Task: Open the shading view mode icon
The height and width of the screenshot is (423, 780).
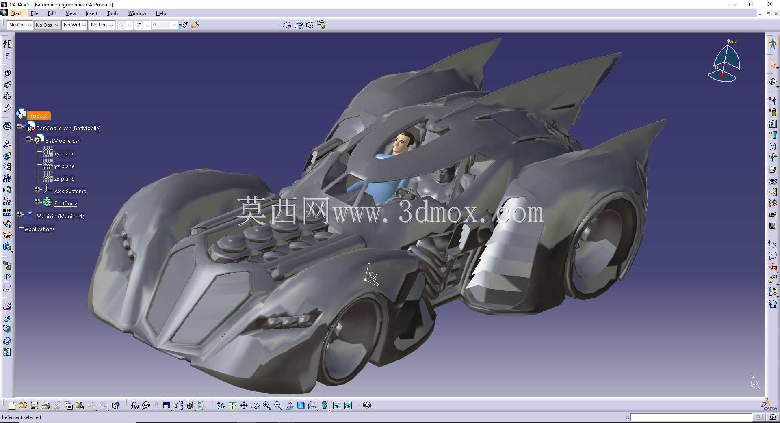Action: [325, 406]
